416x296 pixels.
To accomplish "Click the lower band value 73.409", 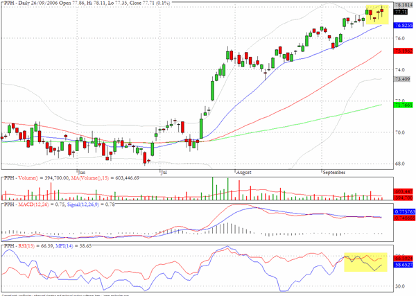I will coord(402,79).
